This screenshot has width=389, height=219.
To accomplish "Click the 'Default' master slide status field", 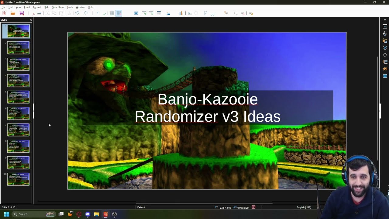I will pyautogui.click(x=141, y=207).
